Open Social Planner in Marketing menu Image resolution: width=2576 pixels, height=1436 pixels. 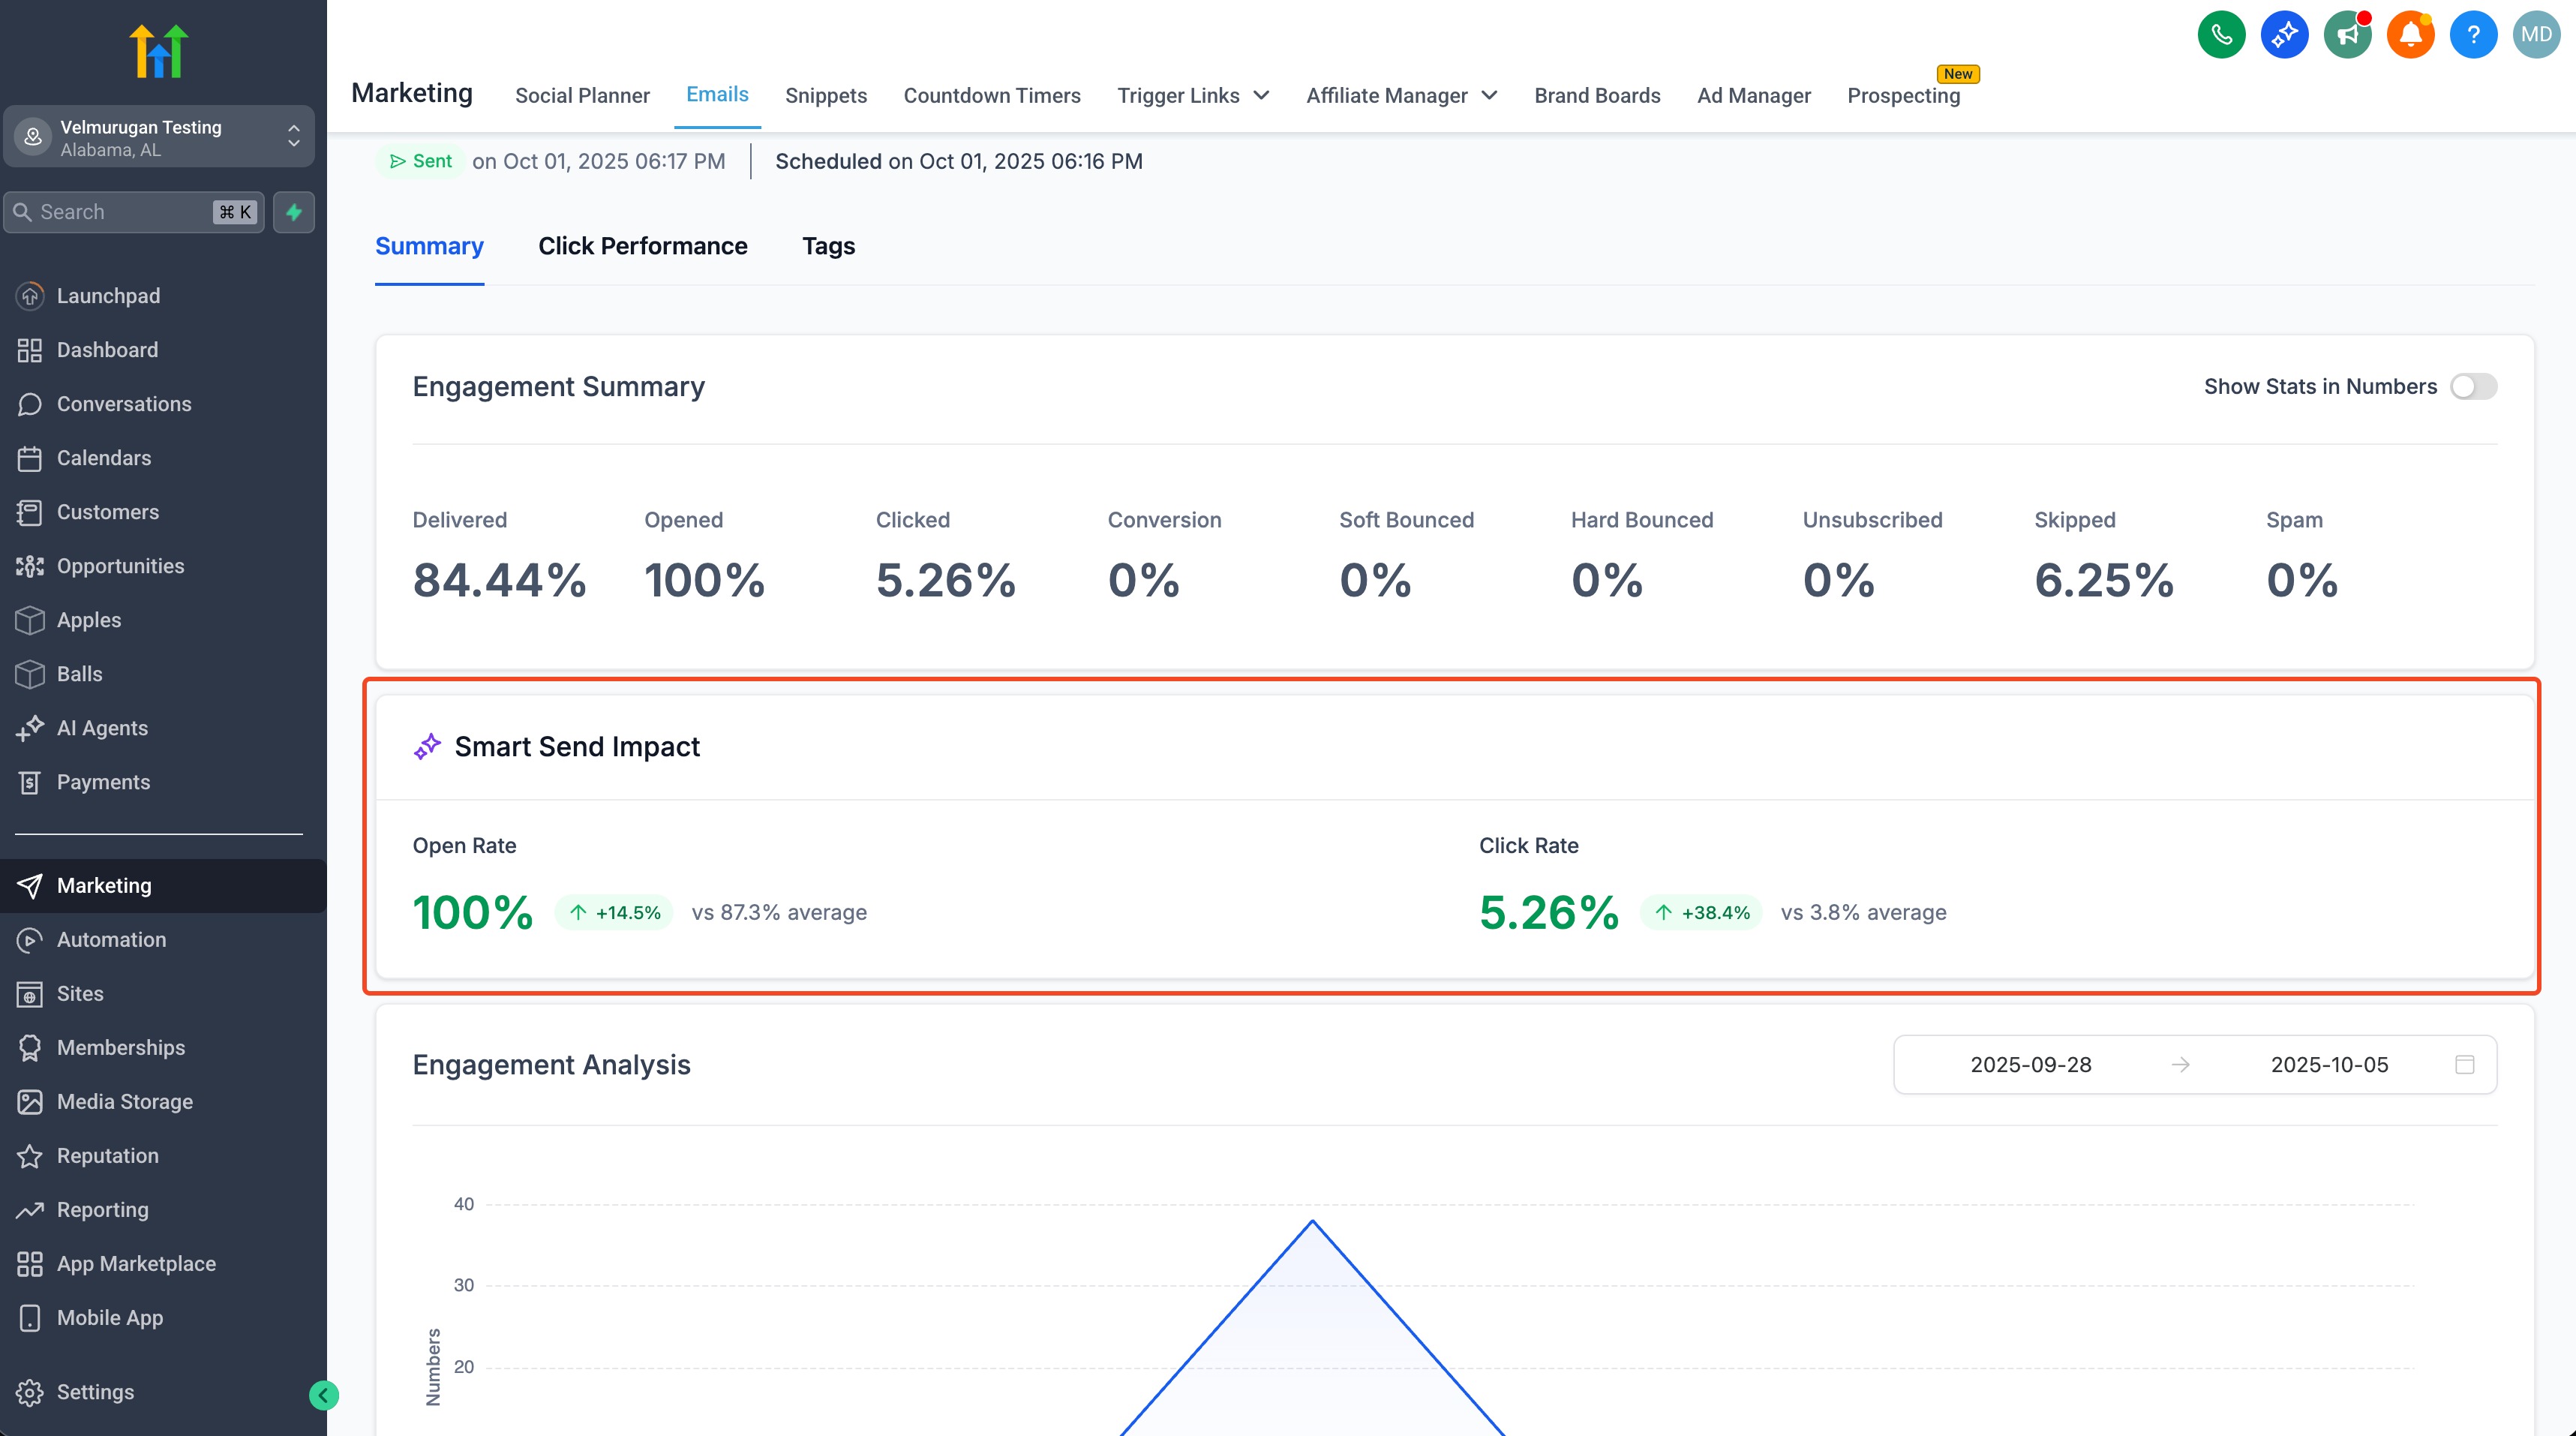pyautogui.click(x=582, y=96)
